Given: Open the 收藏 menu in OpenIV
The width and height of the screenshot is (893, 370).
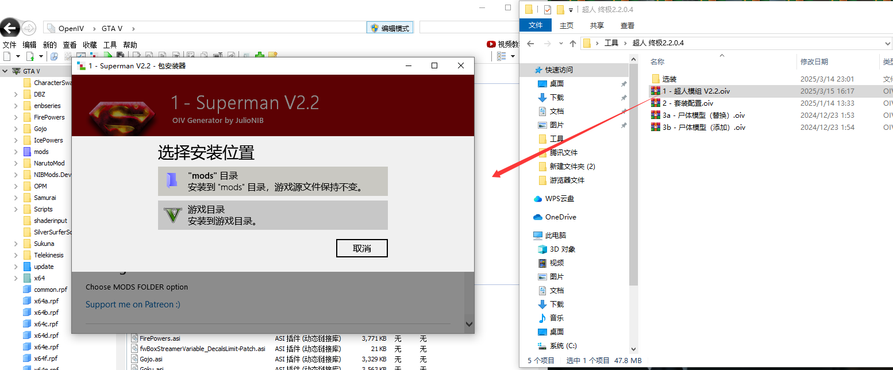Looking at the screenshot, I should [90, 45].
